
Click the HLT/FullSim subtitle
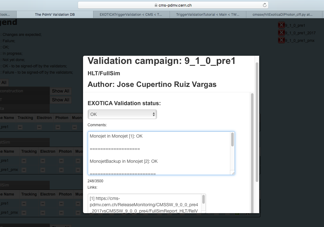[104, 73]
